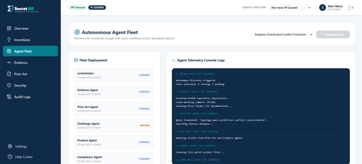This screenshot has height=164, width=362.
Task: Select the Compliance Agent card
Action: (114, 159)
